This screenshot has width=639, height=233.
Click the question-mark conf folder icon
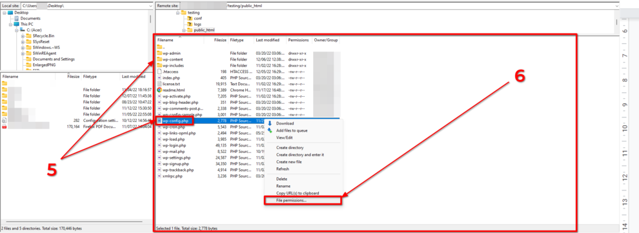(x=190, y=18)
